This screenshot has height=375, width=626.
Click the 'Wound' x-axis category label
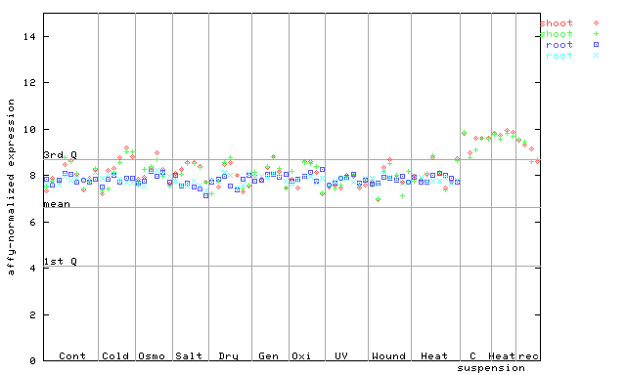[388, 355]
